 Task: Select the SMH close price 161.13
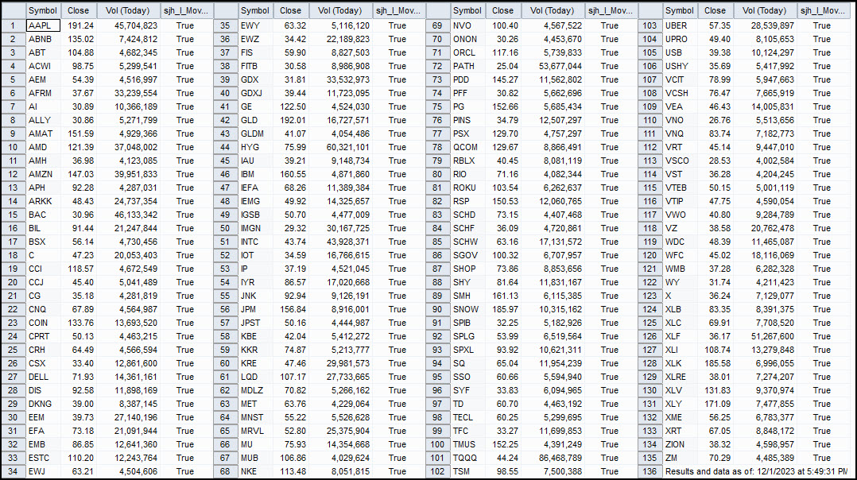pos(502,296)
